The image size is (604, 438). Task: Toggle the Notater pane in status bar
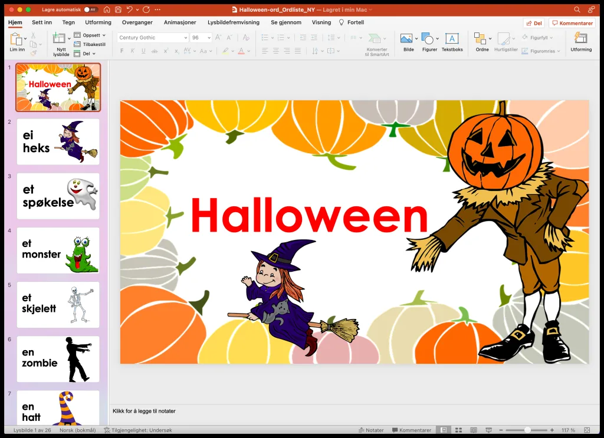(371, 430)
